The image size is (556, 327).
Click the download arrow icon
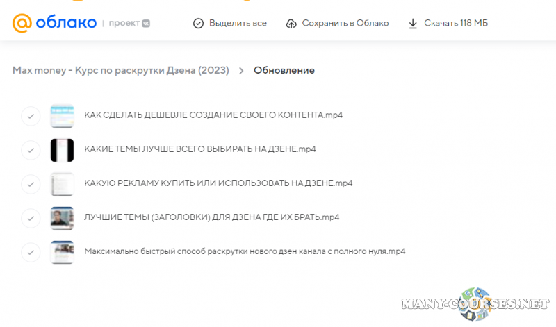coord(413,24)
